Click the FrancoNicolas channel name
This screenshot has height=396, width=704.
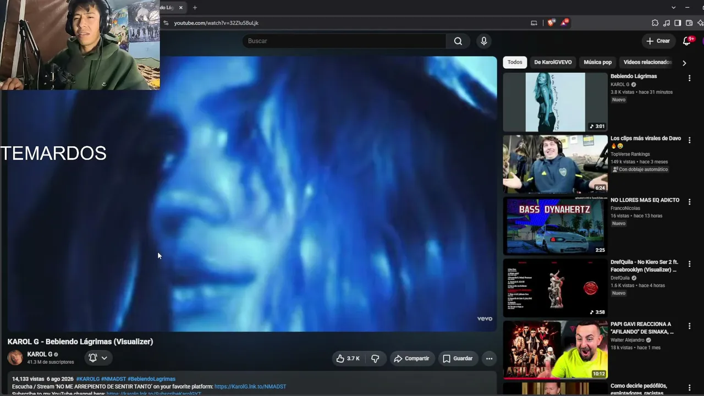[625, 208]
